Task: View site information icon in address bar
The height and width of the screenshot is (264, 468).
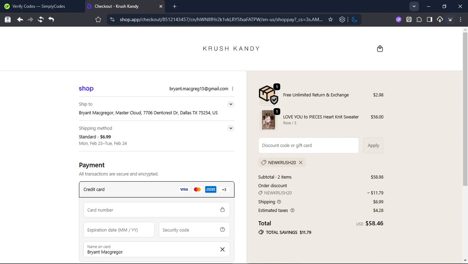Action: pos(112,19)
